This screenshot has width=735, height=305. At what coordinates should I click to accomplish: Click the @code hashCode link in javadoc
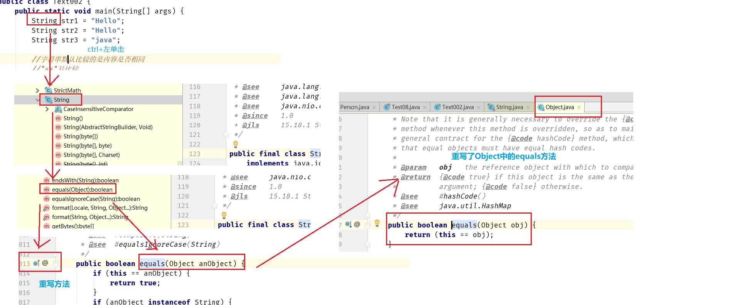[x=541, y=138]
